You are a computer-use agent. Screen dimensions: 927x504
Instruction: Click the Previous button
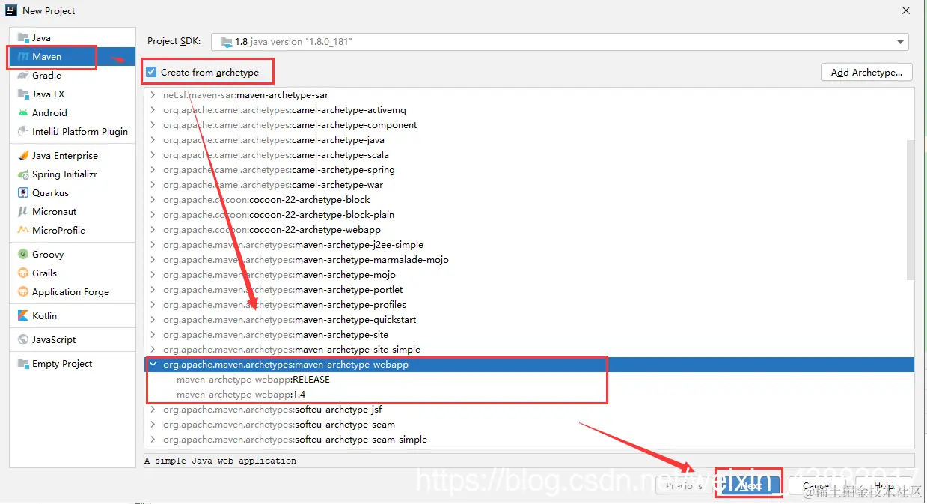685,485
